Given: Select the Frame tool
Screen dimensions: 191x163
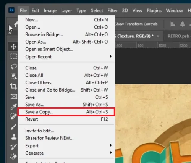Looking at the screenshot, I should 14,97.
